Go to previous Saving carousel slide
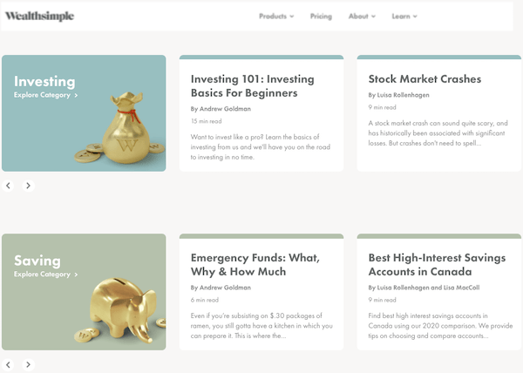 tap(8, 364)
